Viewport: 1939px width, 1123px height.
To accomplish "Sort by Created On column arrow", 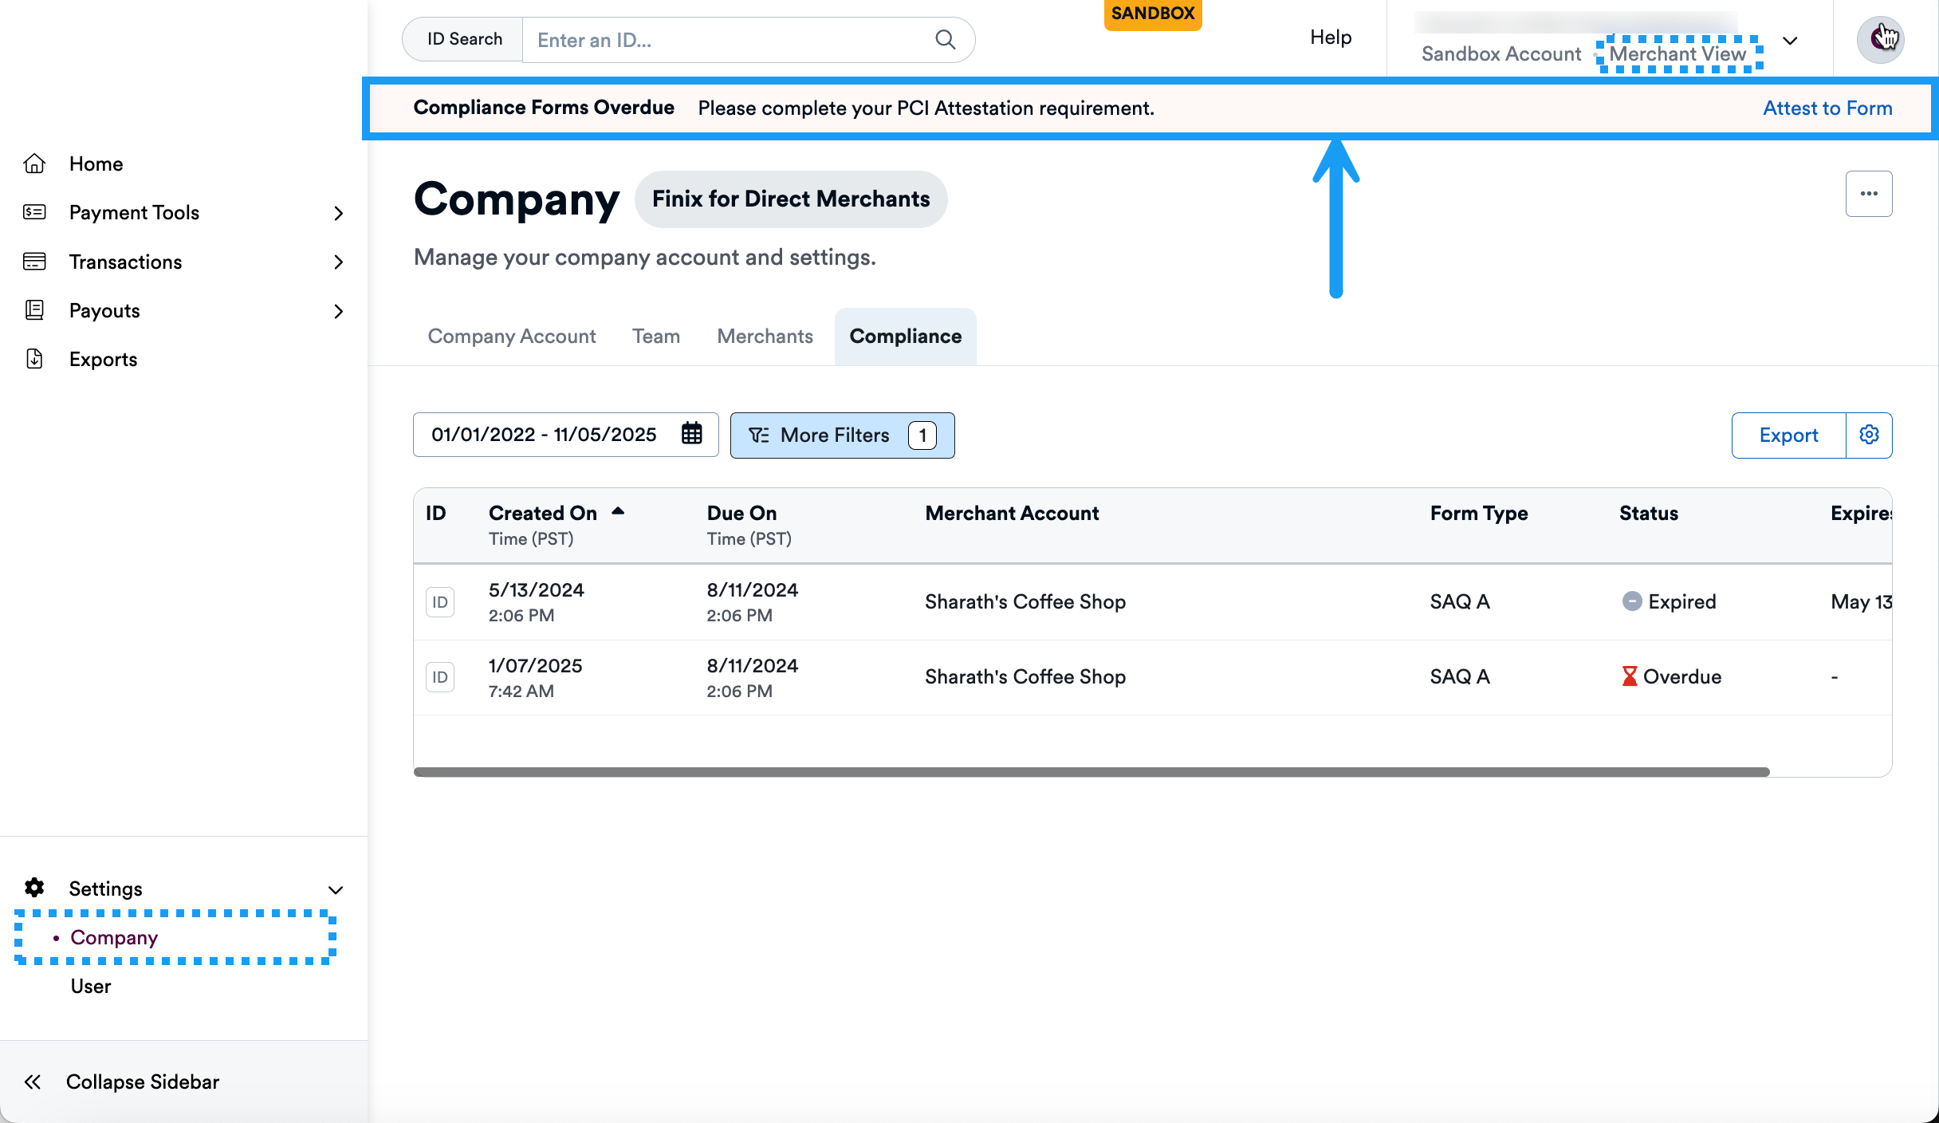I will click(618, 512).
